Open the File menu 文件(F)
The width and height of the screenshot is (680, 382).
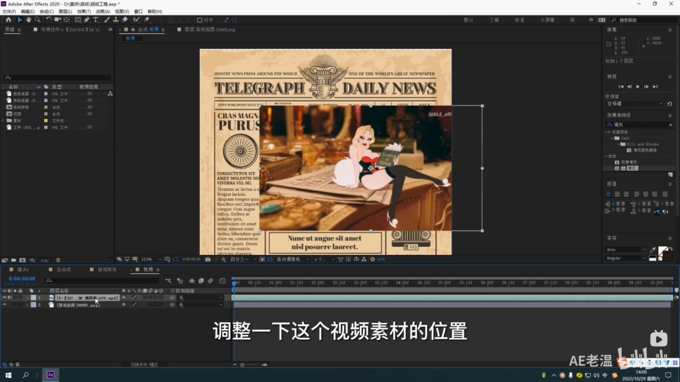click(9, 12)
